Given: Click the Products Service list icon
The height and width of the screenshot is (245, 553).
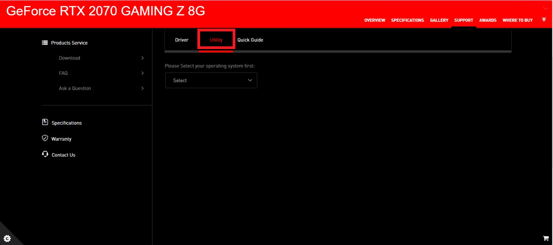Looking at the screenshot, I should [x=45, y=43].
